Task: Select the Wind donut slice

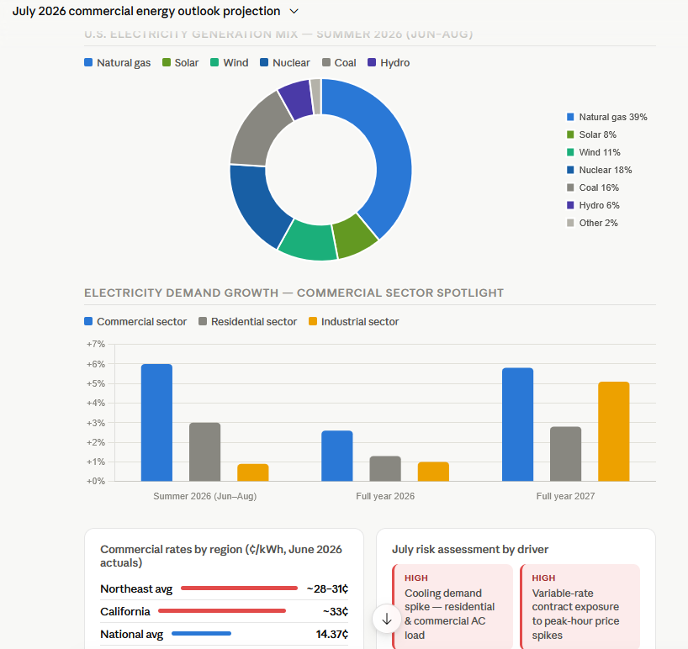Action: point(309,241)
